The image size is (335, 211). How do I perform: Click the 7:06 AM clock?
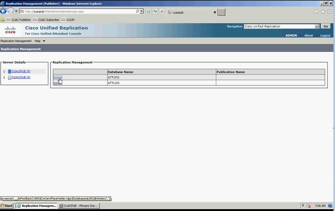(320, 206)
